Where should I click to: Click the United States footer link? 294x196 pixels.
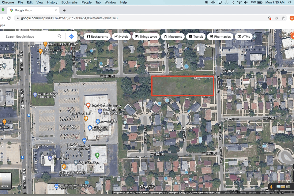(x=230, y=193)
